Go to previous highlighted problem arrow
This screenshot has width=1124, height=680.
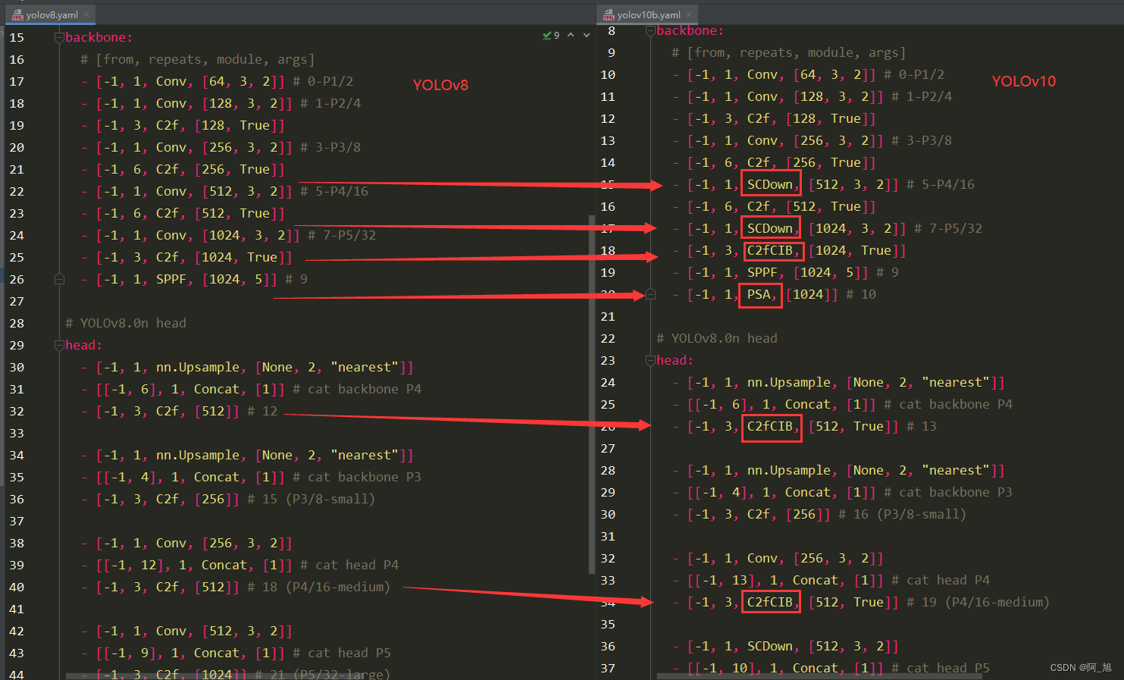click(571, 36)
